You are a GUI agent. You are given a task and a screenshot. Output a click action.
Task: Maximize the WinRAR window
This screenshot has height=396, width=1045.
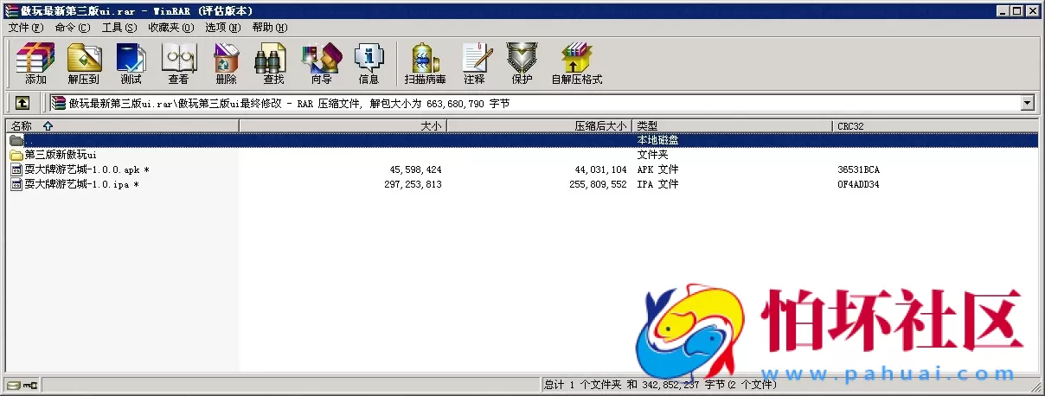click(1016, 10)
